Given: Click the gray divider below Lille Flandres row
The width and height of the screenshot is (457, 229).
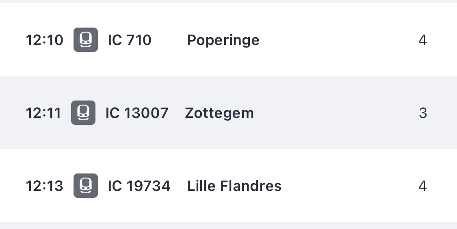Looking at the screenshot, I should coord(228,225).
